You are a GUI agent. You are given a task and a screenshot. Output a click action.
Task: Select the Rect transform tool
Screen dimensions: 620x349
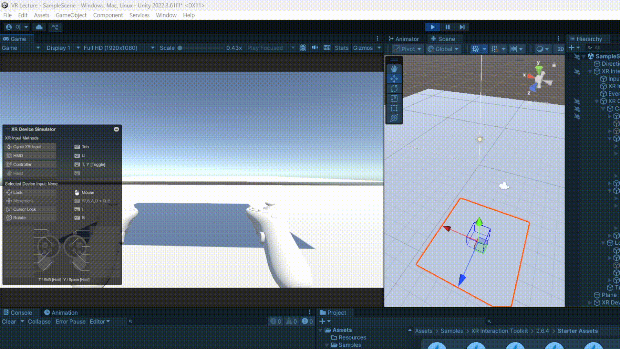pyautogui.click(x=394, y=108)
